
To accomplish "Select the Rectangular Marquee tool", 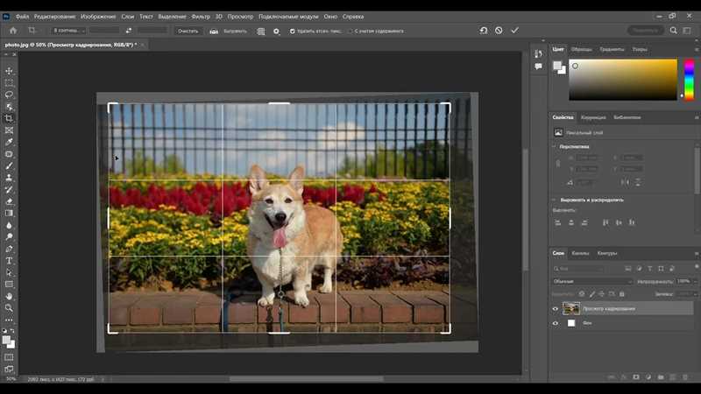I will point(9,83).
